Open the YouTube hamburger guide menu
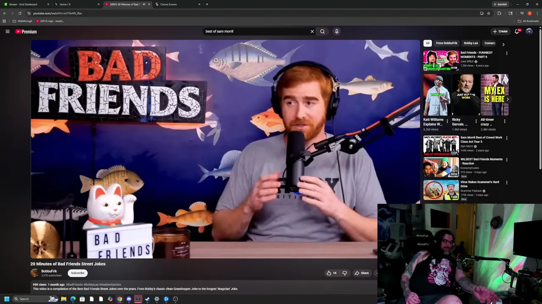The width and height of the screenshot is (542, 304). coord(8,31)
